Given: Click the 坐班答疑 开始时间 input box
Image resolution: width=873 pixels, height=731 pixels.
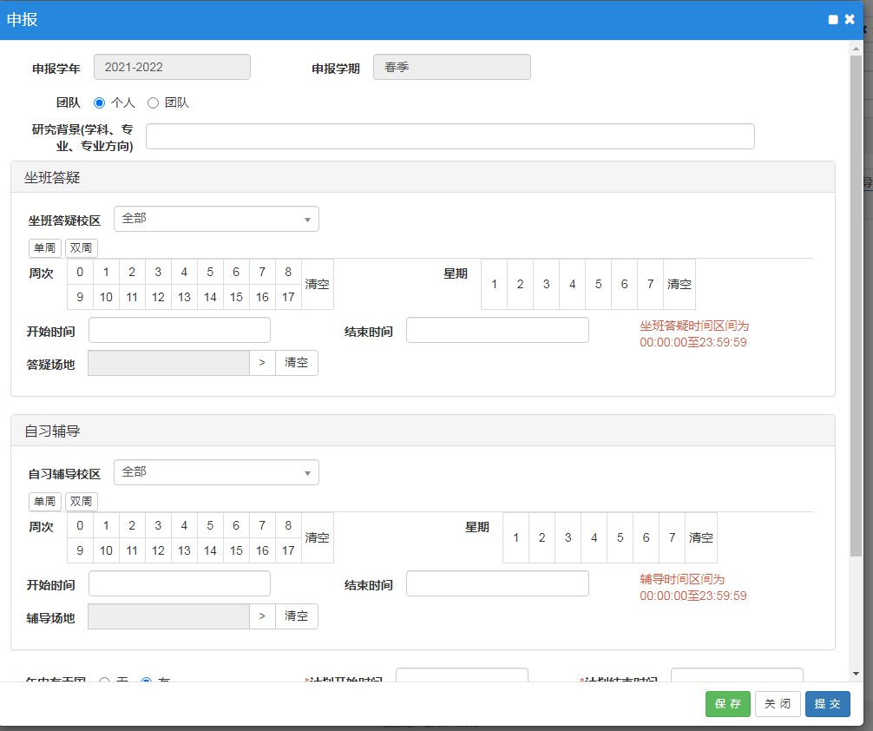Looking at the screenshot, I should [180, 331].
